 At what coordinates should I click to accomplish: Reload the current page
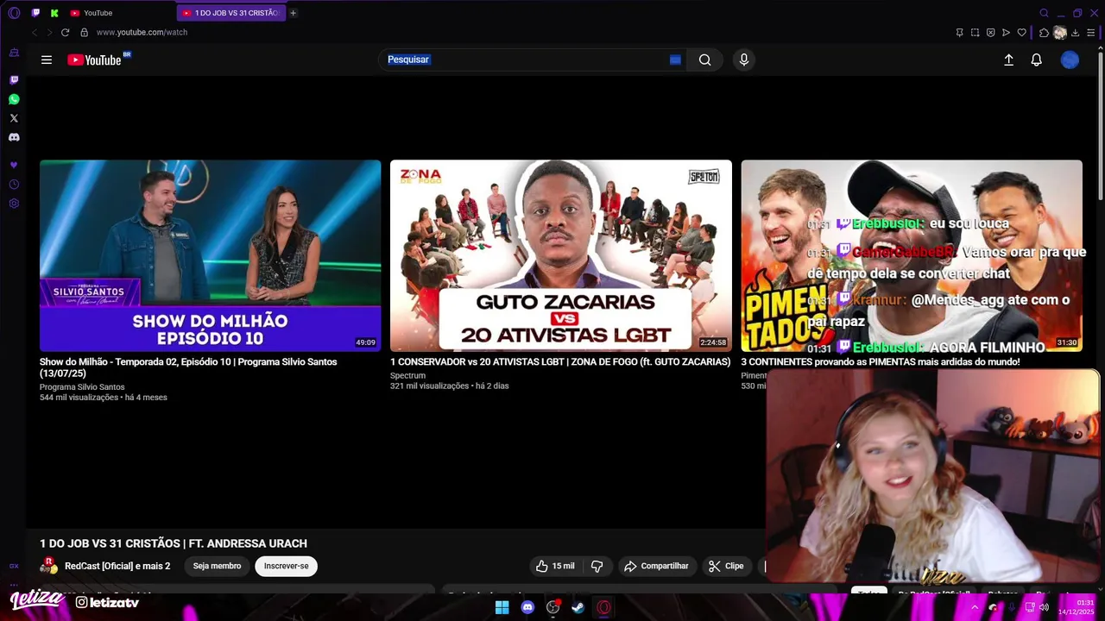pos(65,33)
